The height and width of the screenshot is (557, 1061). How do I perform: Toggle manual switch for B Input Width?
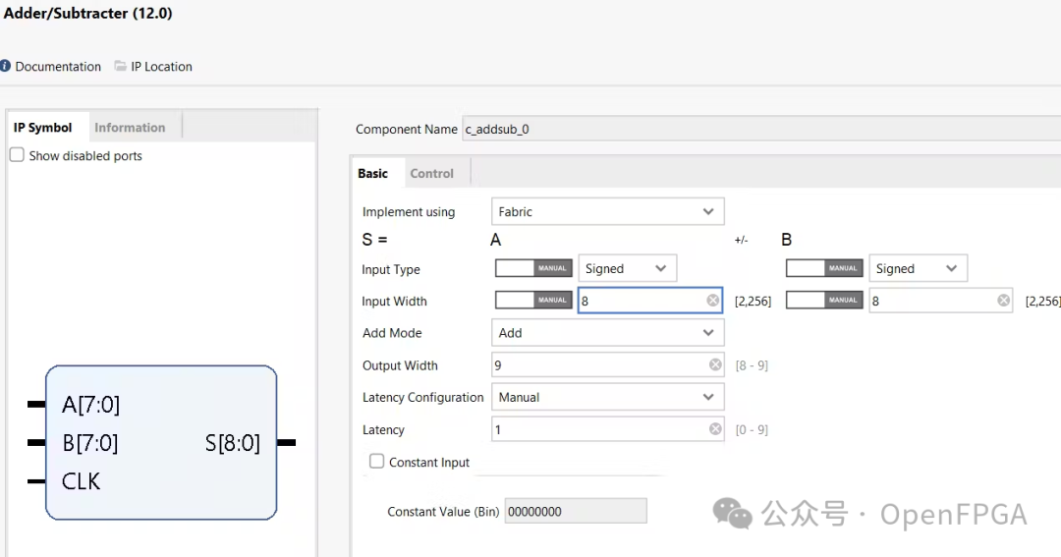click(x=824, y=301)
